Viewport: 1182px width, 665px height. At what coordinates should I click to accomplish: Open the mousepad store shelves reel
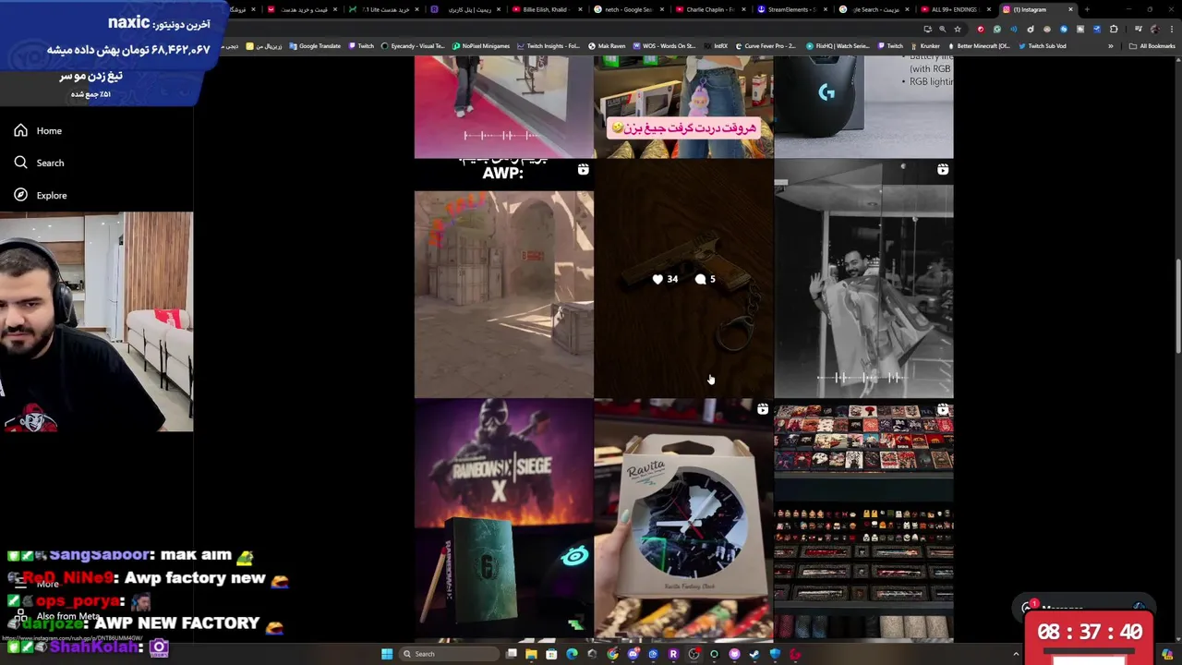pyautogui.click(x=863, y=520)
